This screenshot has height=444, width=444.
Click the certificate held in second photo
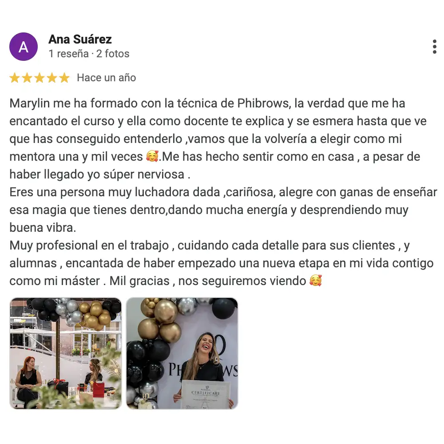pos(205,394)
